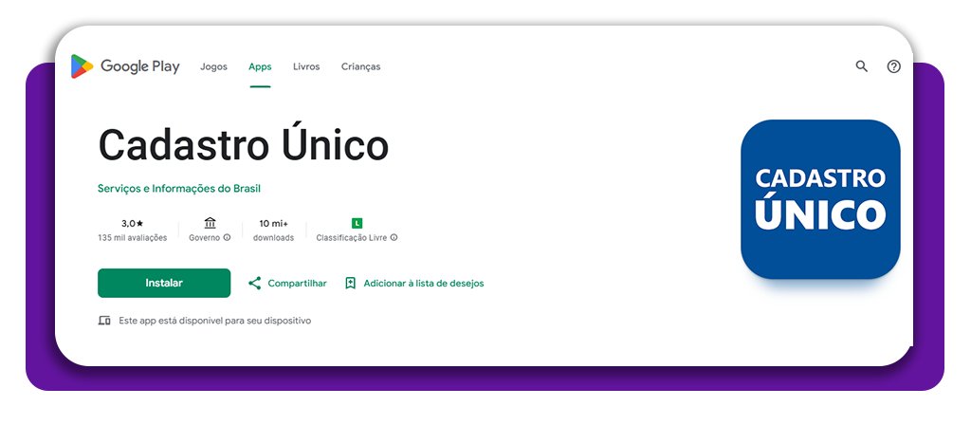Viewport: 971px width, 425px height.
Task: Click the 3,0 star rating
Action: click(133, 223)
